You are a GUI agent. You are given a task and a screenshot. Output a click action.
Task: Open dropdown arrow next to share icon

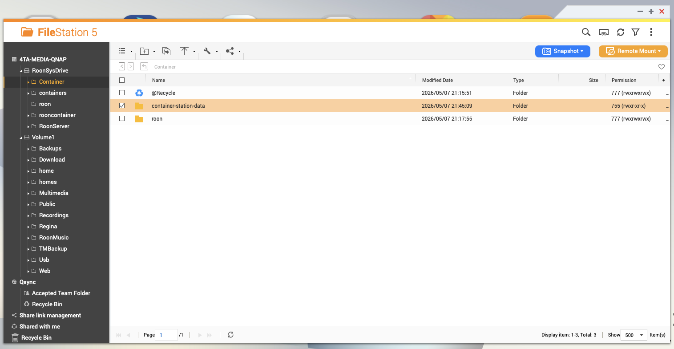pyautogui.click(x=239, y=52)
